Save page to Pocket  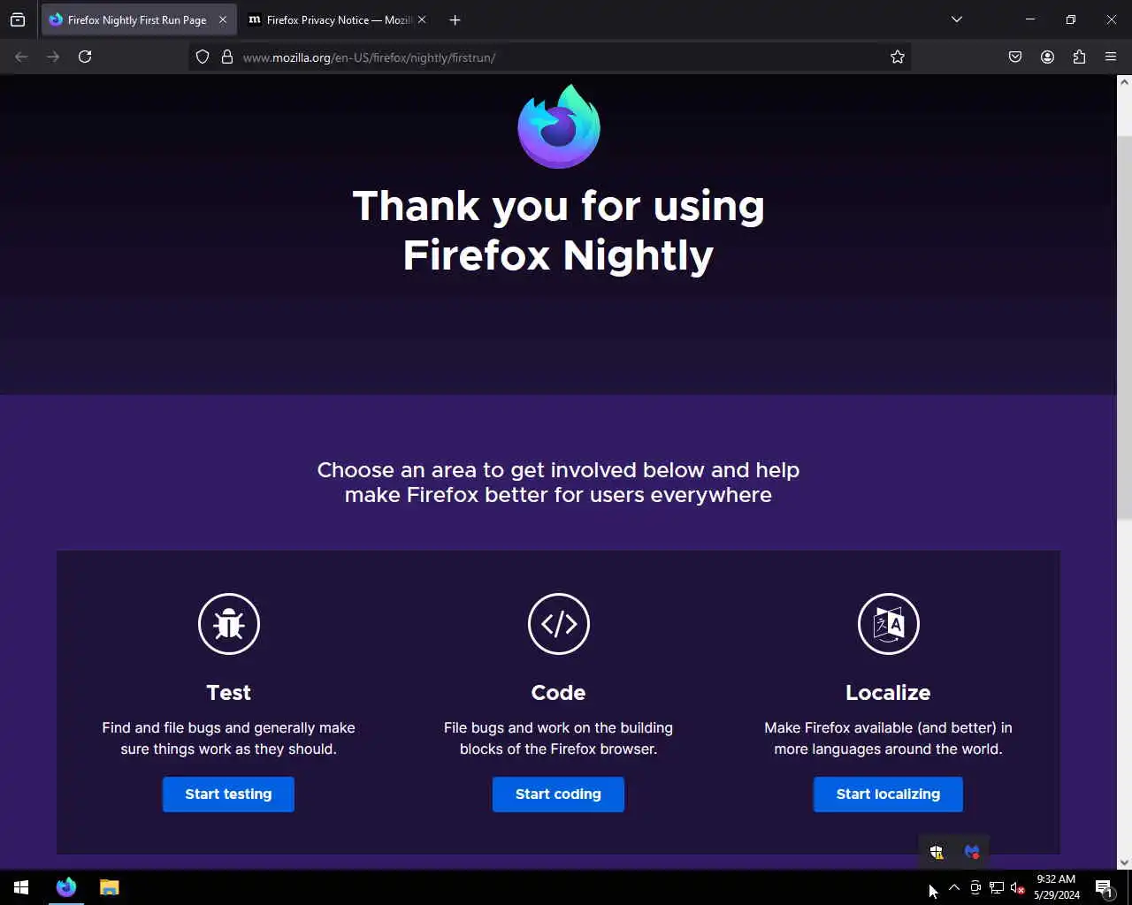1015,57
